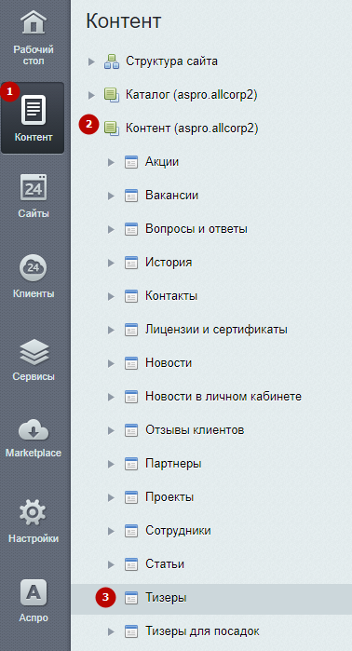352x651 pixels.
Task: Click the Контент (aspro.allcorp2) block icon
Action: tap(111, 129)
